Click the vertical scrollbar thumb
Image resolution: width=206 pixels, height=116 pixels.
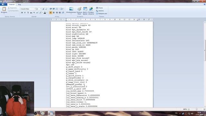205,50
